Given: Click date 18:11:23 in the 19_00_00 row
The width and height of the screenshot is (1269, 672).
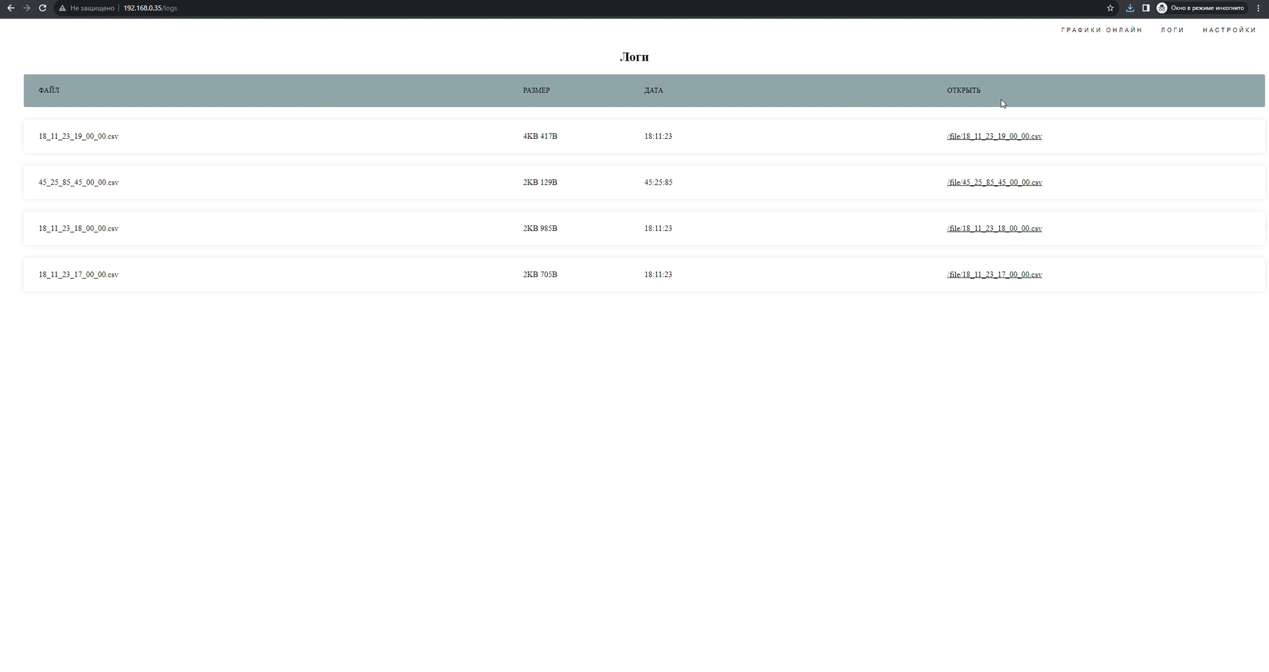Looking at the screenshot, I should [658, 136].
